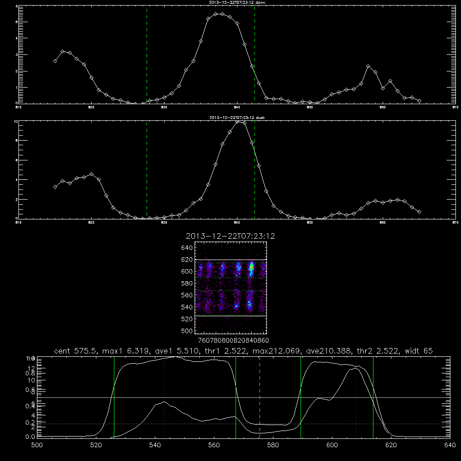Select the 'cent 575.5' value in the stats line
Viewport: 461px width, 461px height.
[76, 351]
